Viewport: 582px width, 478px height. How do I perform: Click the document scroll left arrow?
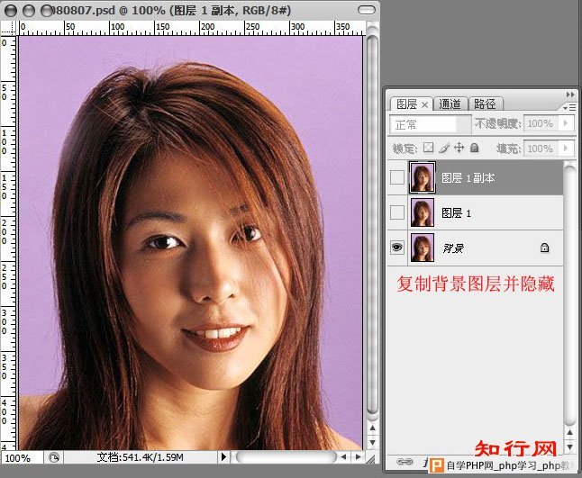click(x=344, y=457)
